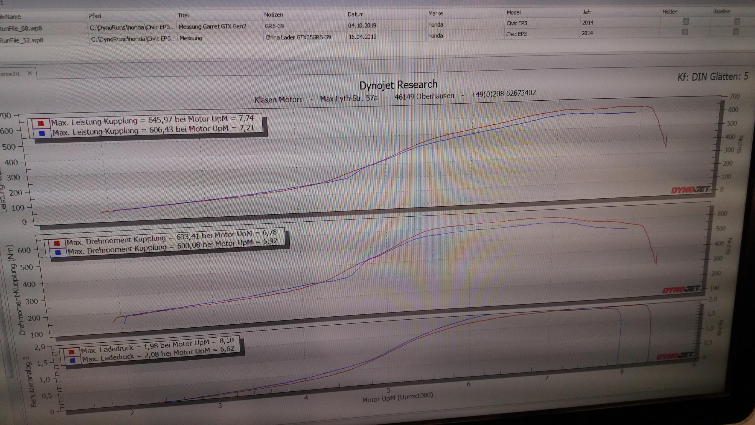Viewport: 755px width, 425px height.
Task: Click the Klasen-Motors address header line
Action: [x=395, y=96]
